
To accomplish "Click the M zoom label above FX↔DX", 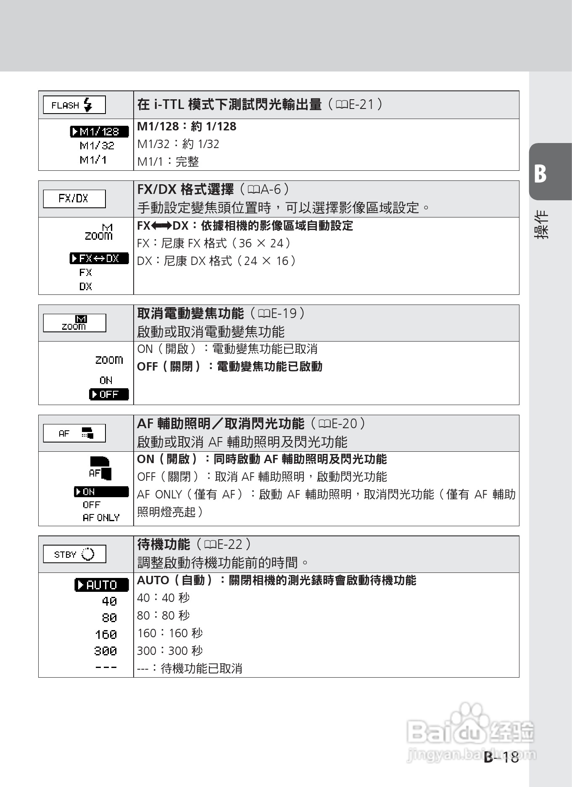I will [99, 232].
